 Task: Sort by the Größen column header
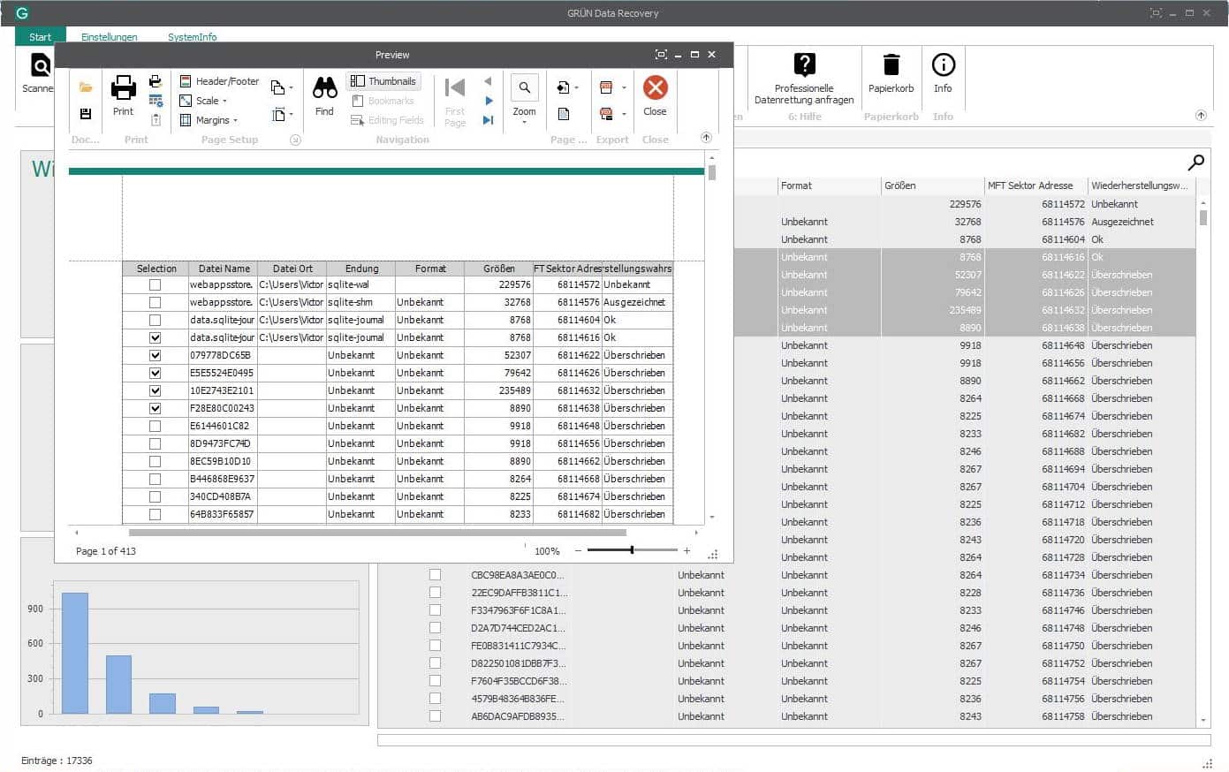[932, 185]
